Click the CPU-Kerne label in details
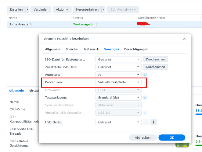Viewport: 202px width, 152px height. (x=18, y=109)
